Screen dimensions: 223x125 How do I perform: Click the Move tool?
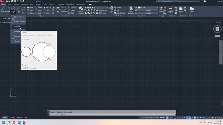tap(30, 8)
